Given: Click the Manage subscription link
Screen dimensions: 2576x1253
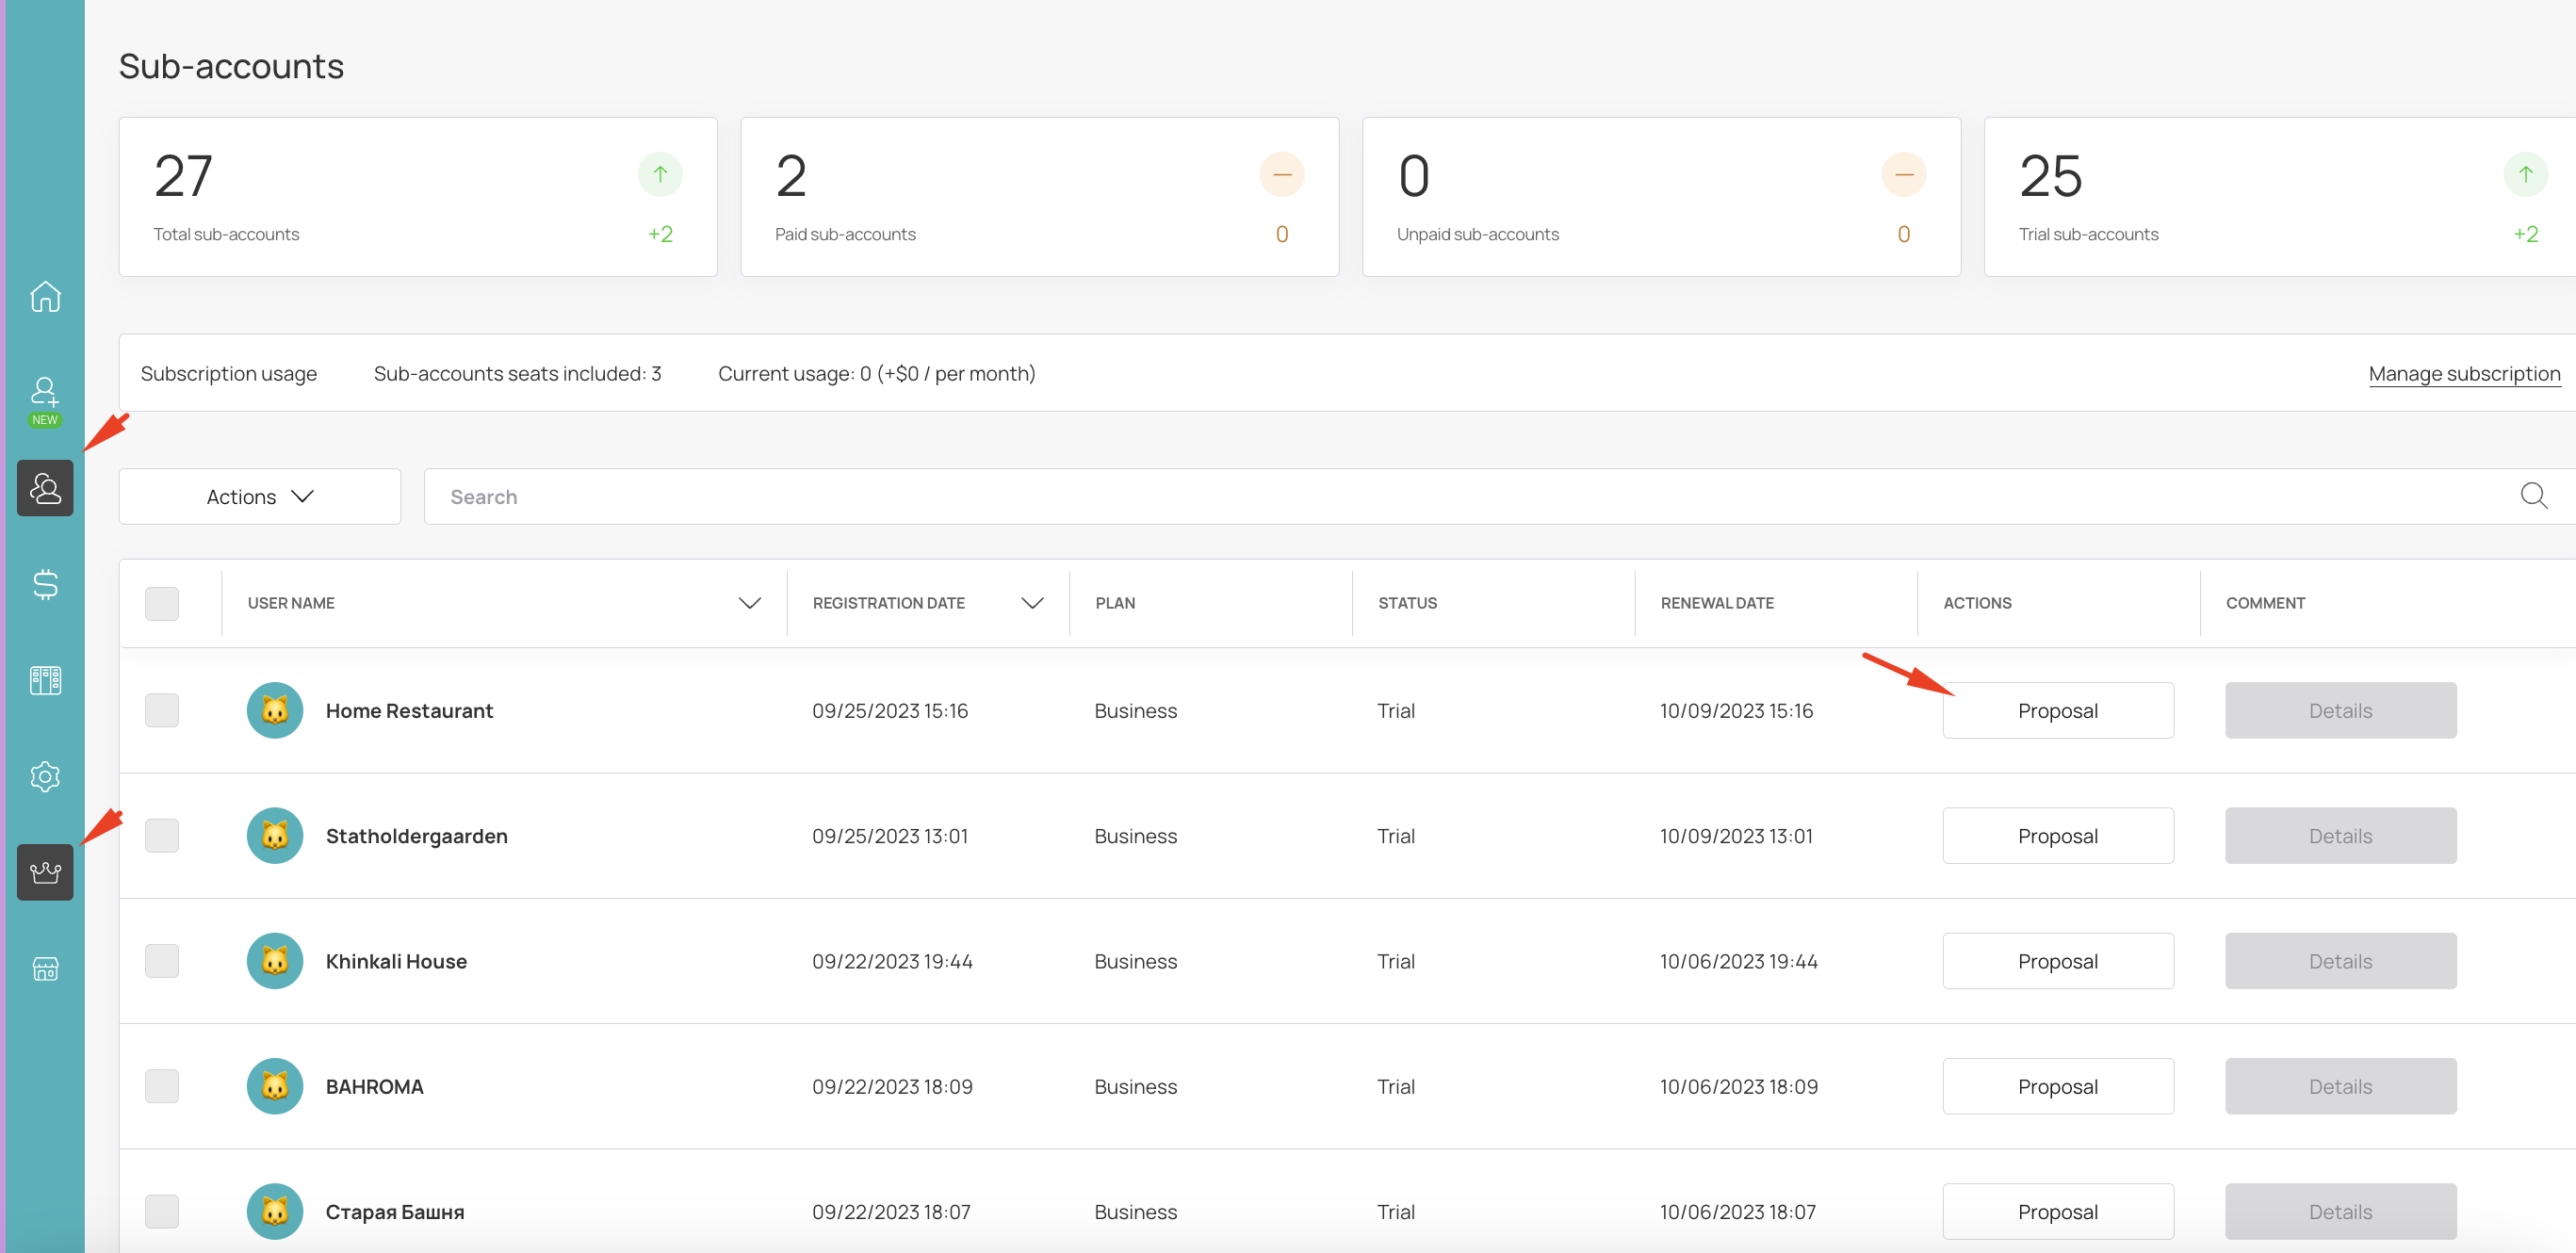Looking at the screenshot, I should [x=2463, y=373].
